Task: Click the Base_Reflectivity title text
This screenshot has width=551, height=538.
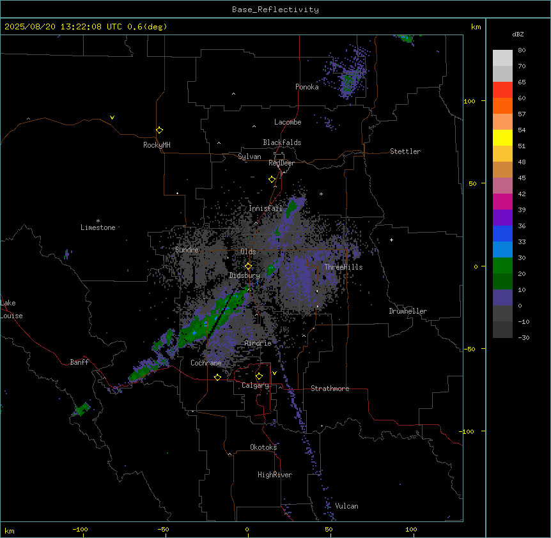Action: (275, 10)
